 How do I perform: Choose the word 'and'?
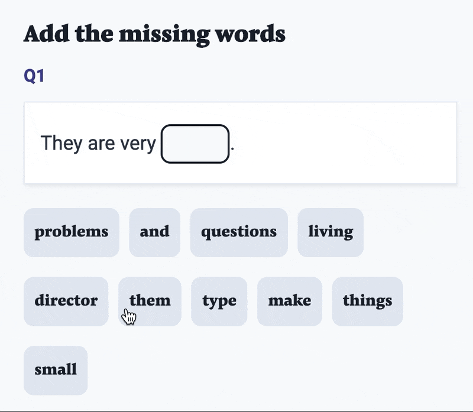tap(154, 232)
